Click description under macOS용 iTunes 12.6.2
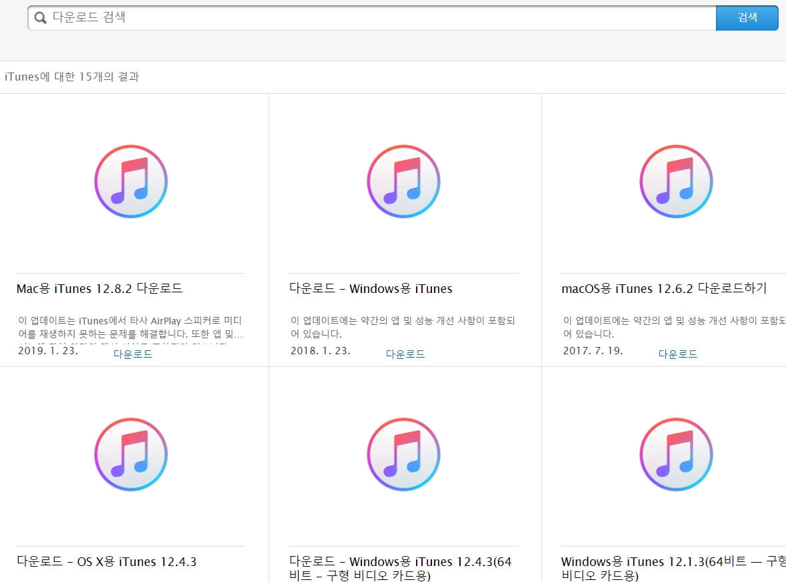Screen dimensions: 786x582 (674, 327)
